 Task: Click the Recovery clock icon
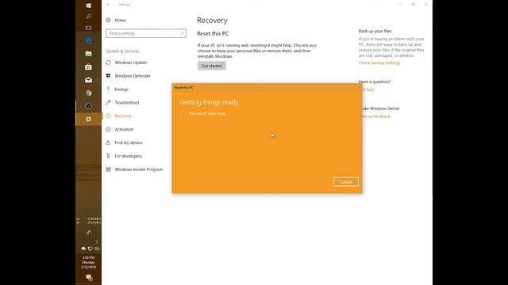pos(108,116)
